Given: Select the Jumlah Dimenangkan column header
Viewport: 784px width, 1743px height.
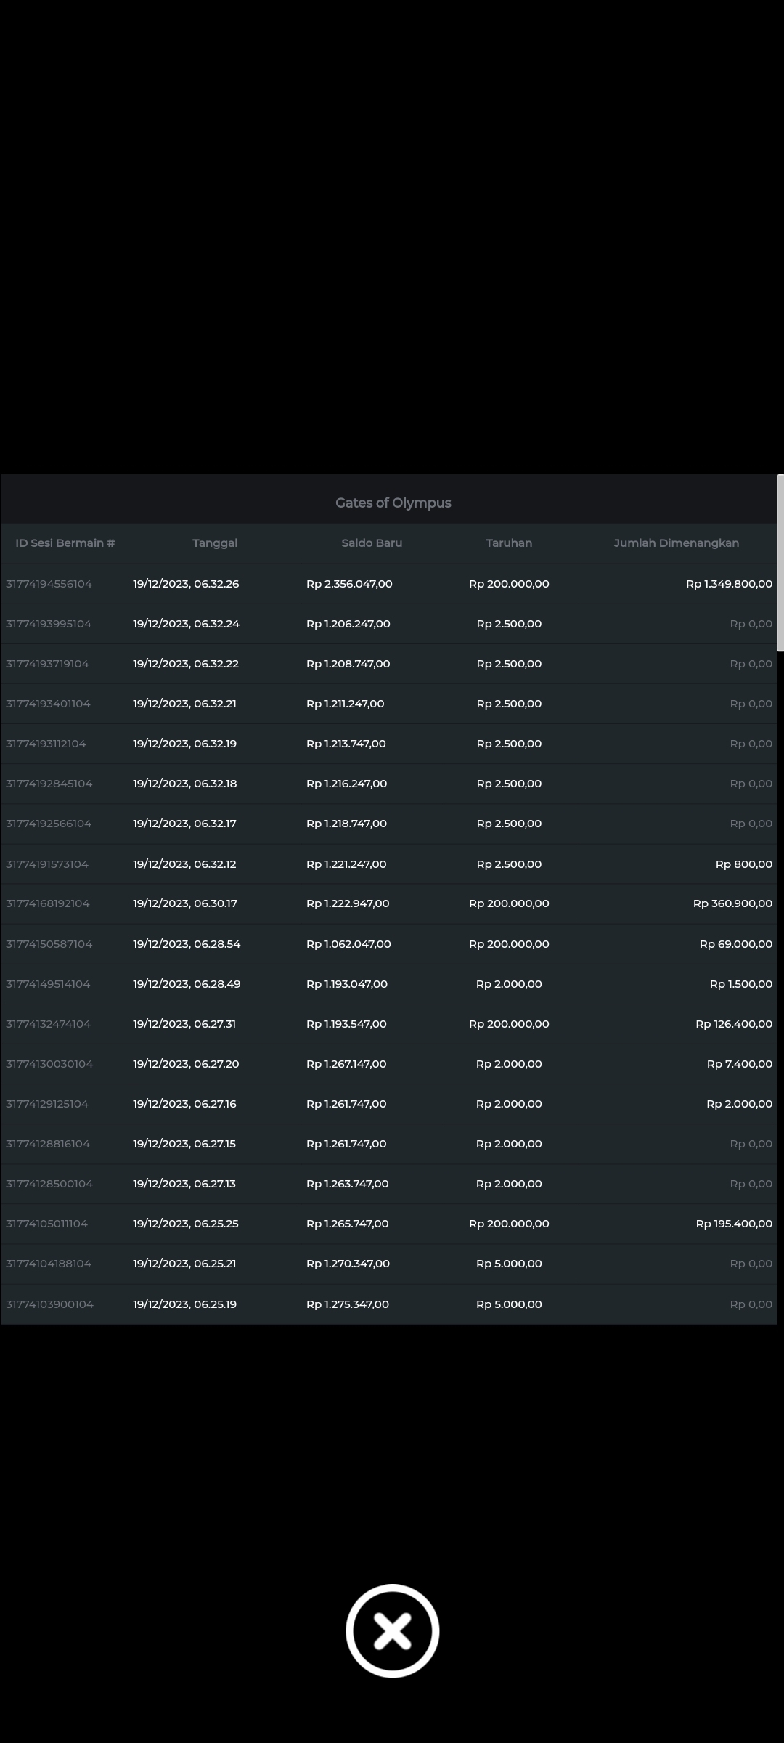Looking at the screenshot, I should 676,543.
